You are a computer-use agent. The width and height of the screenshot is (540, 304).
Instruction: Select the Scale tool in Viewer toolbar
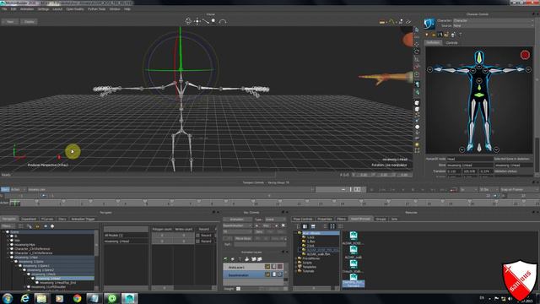tap(206, 21)
